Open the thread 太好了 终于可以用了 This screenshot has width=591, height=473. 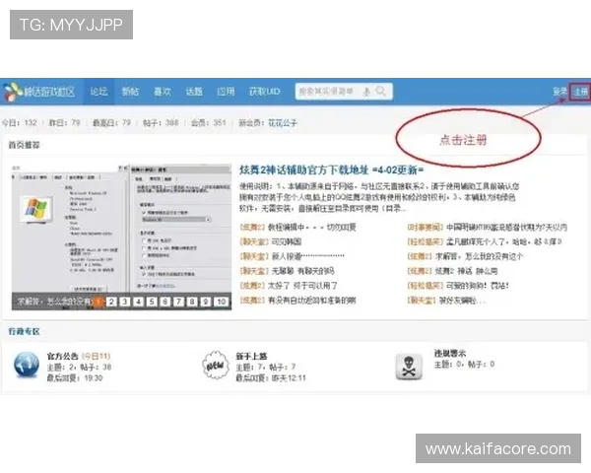302,286
